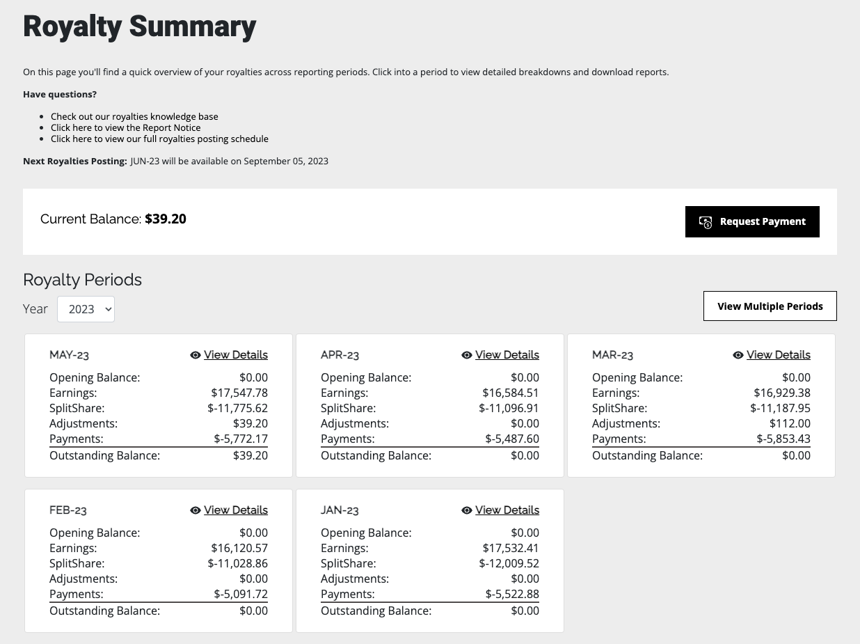Click the Current Balance $39.20 amount
This screenshot has height=644, width=860.
tap(166, 219)
